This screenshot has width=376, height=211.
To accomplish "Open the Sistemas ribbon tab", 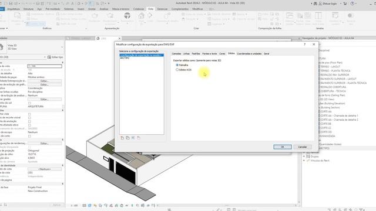I will pyautogui.click(x=69, y=9).
